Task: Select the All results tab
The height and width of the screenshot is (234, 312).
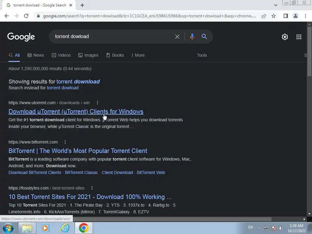Action: [x=14, y=55]
